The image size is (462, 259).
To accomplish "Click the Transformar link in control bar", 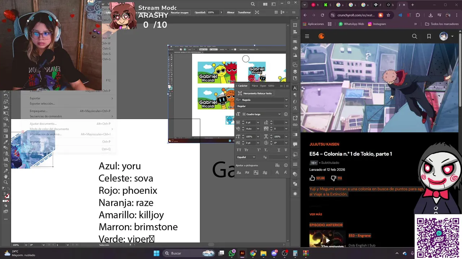I will point(244,12).
